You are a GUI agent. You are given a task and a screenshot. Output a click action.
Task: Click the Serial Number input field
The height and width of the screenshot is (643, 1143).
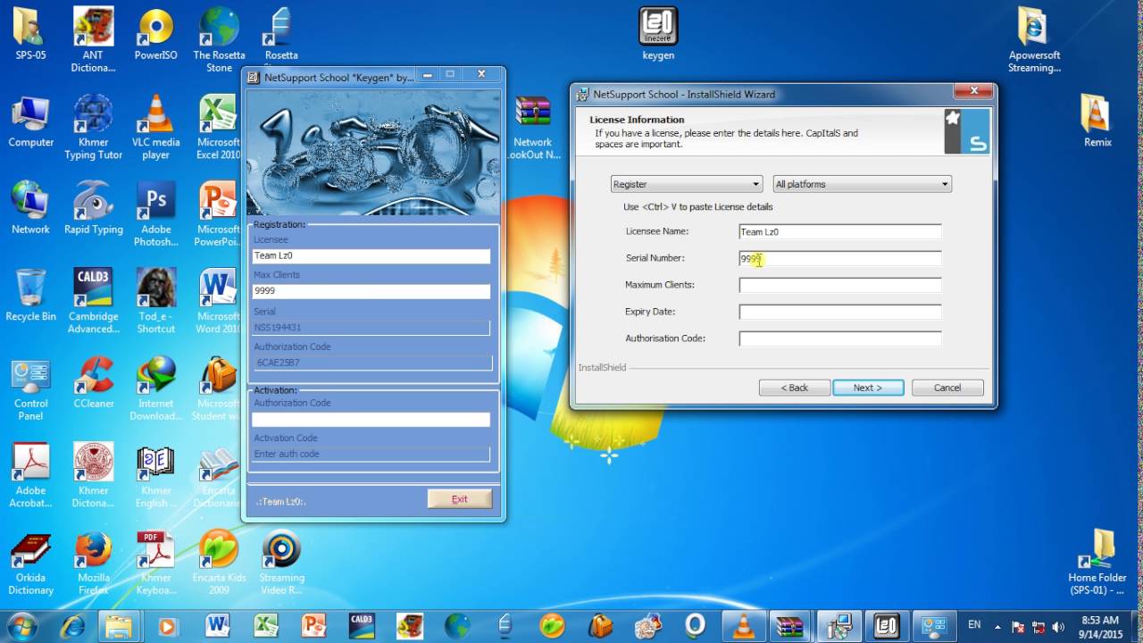(x=840, y=258)
